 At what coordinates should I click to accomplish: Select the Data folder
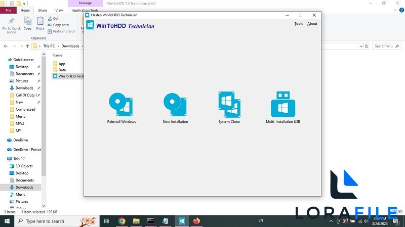pos(59,70)
